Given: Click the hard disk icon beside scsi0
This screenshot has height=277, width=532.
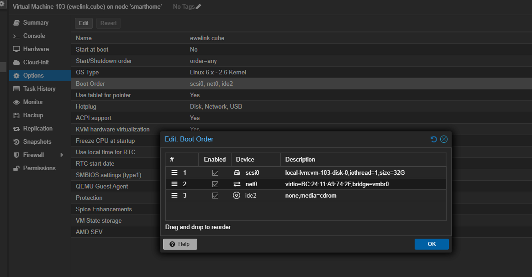Looking at the screenshot, I should tap(237, 173).
